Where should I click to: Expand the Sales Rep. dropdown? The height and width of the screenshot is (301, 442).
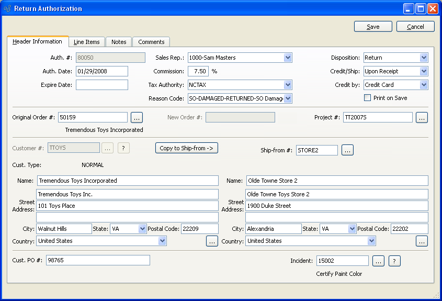[x=288, y=58]
